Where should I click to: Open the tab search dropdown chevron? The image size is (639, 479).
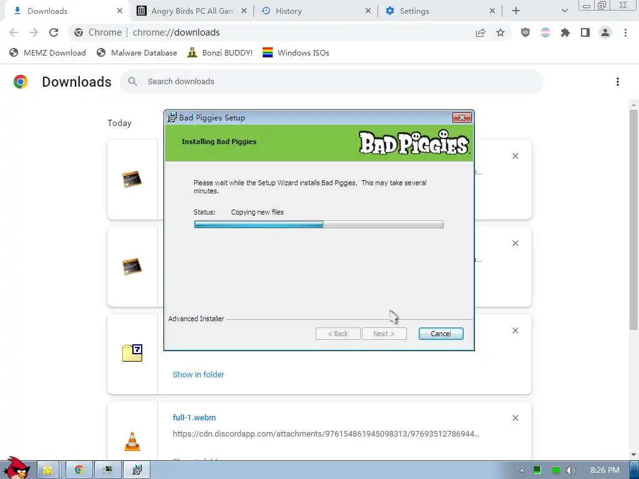(564, 11)
